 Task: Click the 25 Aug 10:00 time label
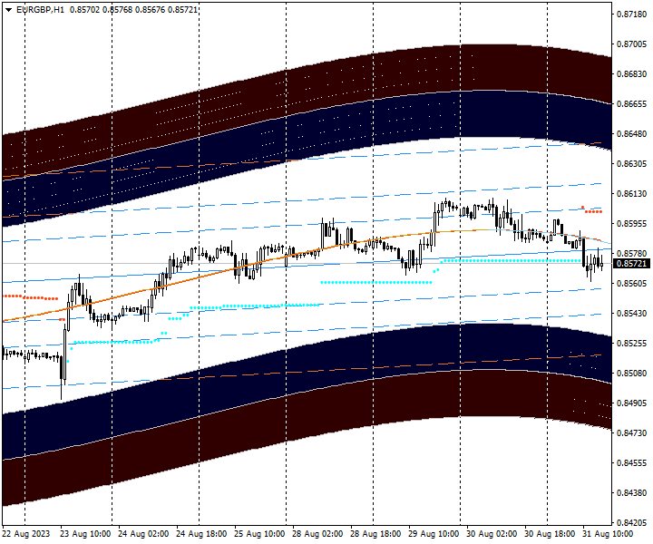260,535
